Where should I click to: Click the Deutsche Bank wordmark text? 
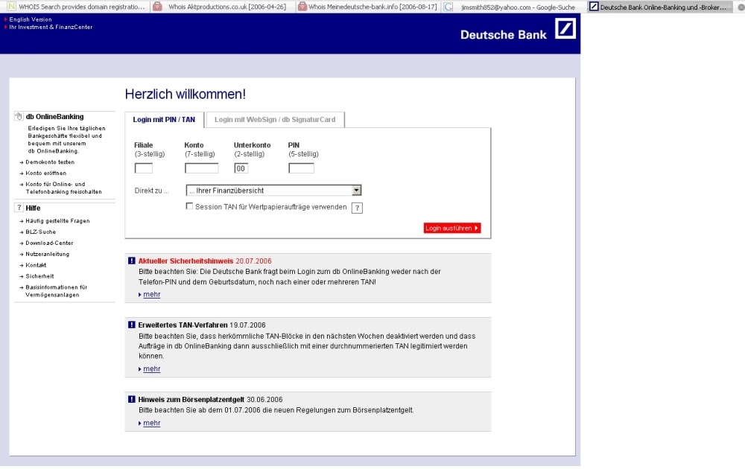pyautogui.click(x=503, y=35)
